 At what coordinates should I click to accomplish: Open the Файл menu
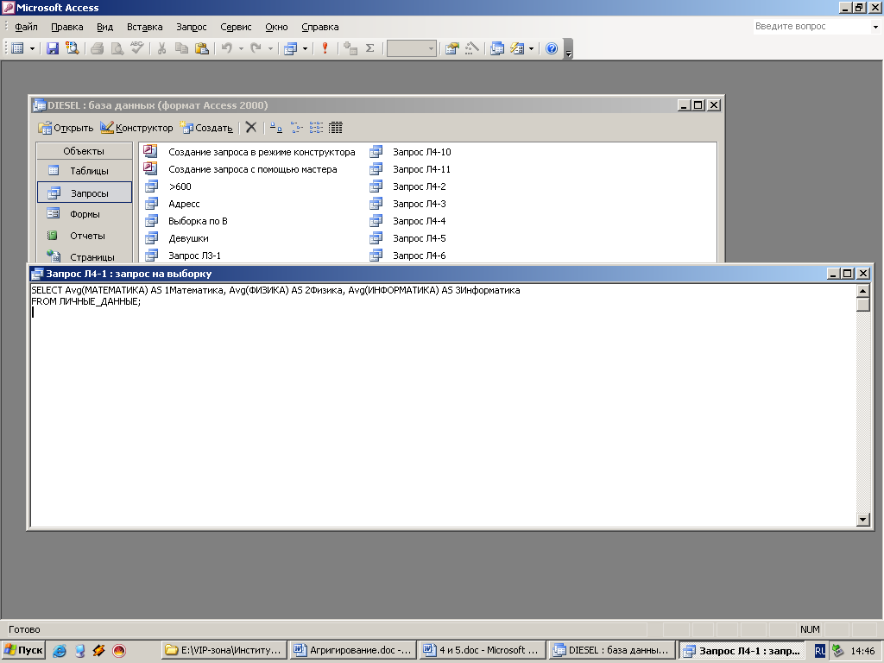coord(26,27)
